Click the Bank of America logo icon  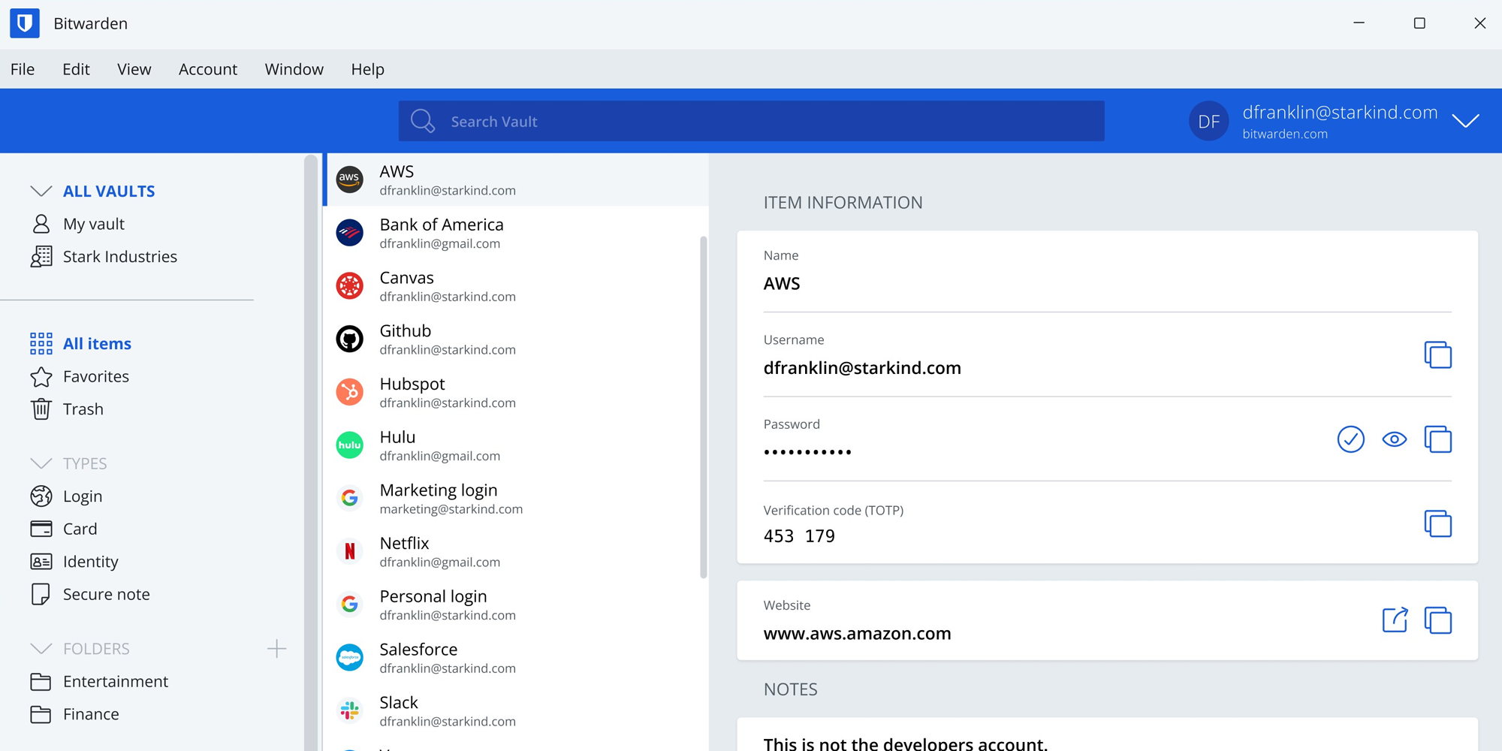349,233
